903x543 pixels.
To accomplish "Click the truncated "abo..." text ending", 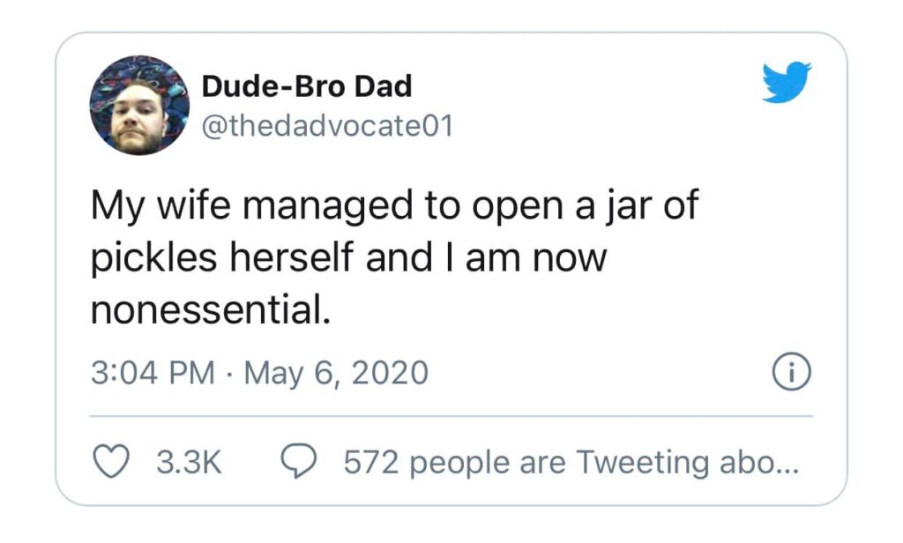I will 759,462.
